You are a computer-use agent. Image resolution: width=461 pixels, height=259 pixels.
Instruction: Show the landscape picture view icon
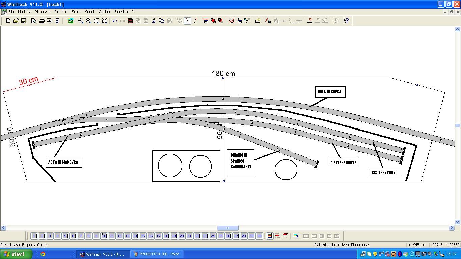[x=71, y=21]
